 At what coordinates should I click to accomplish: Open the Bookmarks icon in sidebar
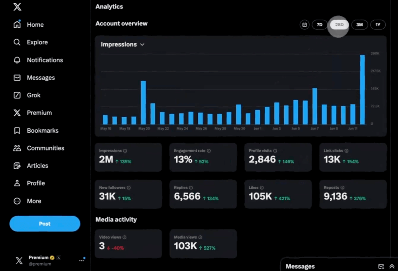17,131
